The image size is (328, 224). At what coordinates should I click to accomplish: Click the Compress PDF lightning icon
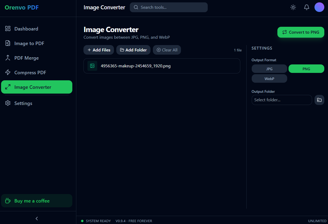(8, 72)
